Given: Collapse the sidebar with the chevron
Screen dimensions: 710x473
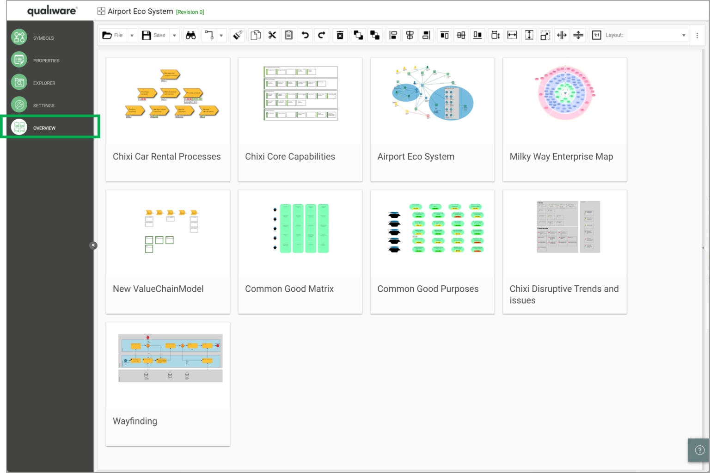Looking at the screenshot, I should click(93, 245).
